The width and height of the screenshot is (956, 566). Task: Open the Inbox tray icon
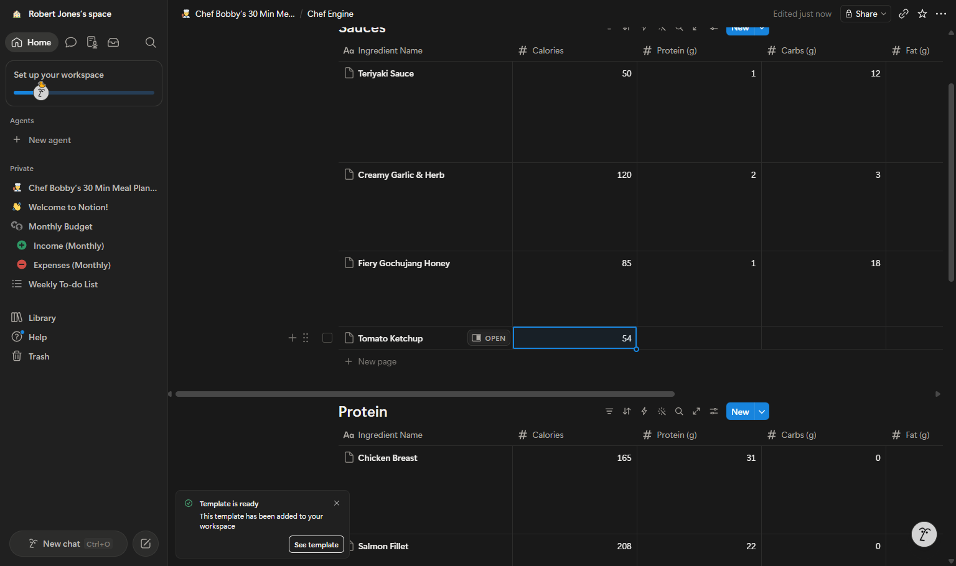click(x=113, y=42)
